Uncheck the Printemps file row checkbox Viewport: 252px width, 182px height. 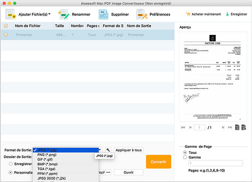pos(5,35)
